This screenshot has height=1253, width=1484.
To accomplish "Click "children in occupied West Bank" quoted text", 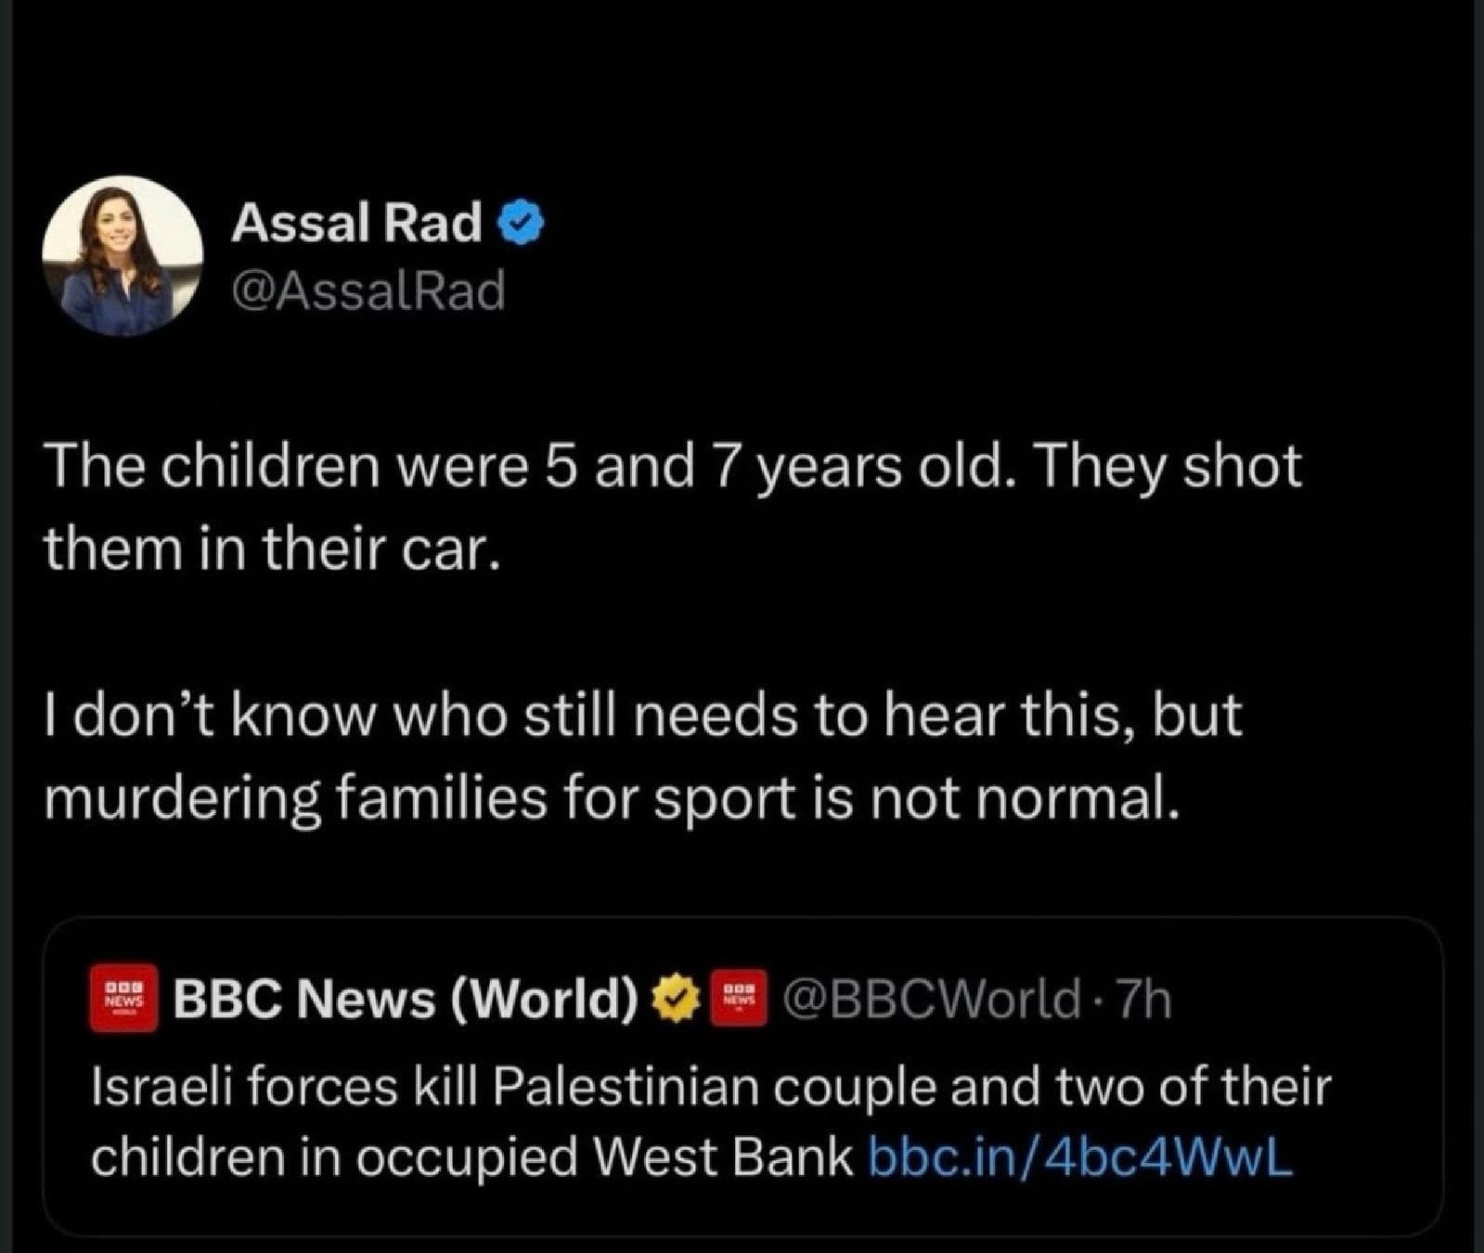I will click(471, 1156).
